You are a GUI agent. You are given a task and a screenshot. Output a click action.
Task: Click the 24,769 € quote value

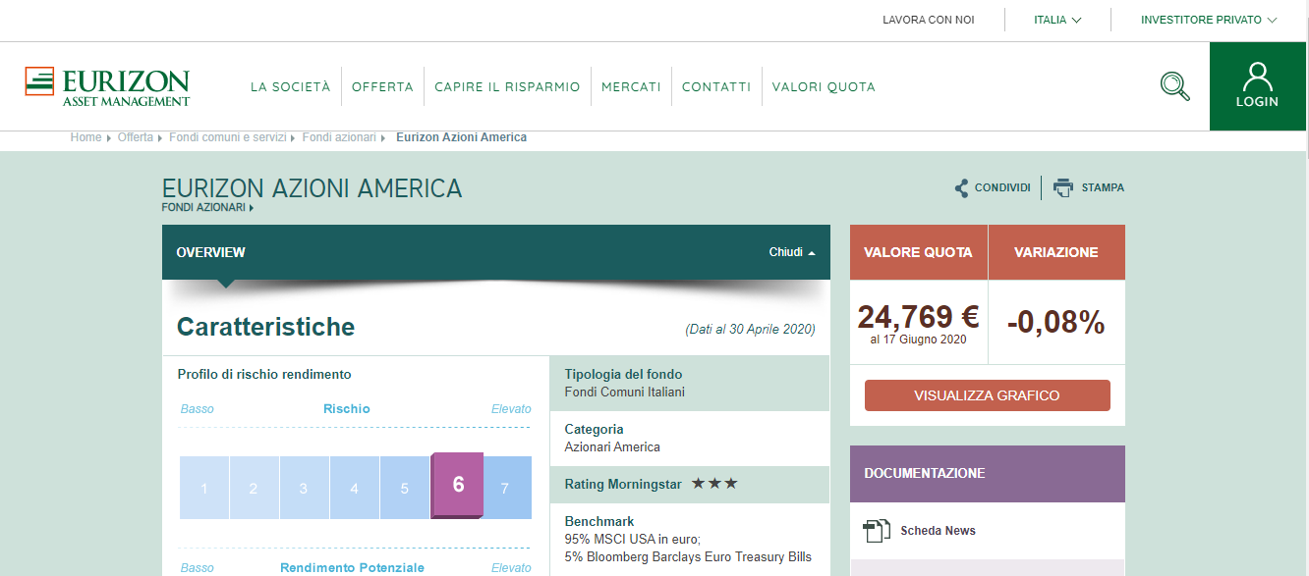coord(918,317)
